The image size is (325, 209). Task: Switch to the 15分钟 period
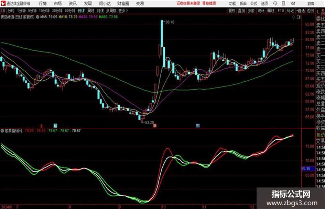(44, 11)
